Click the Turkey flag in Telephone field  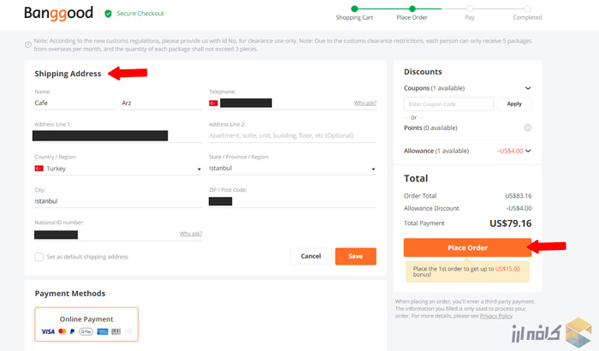click(213, 103)
